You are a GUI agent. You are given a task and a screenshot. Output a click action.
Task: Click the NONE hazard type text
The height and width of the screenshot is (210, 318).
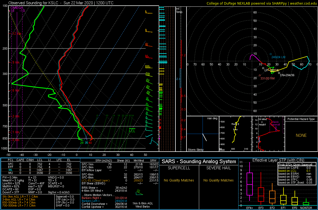coord(301,135)
